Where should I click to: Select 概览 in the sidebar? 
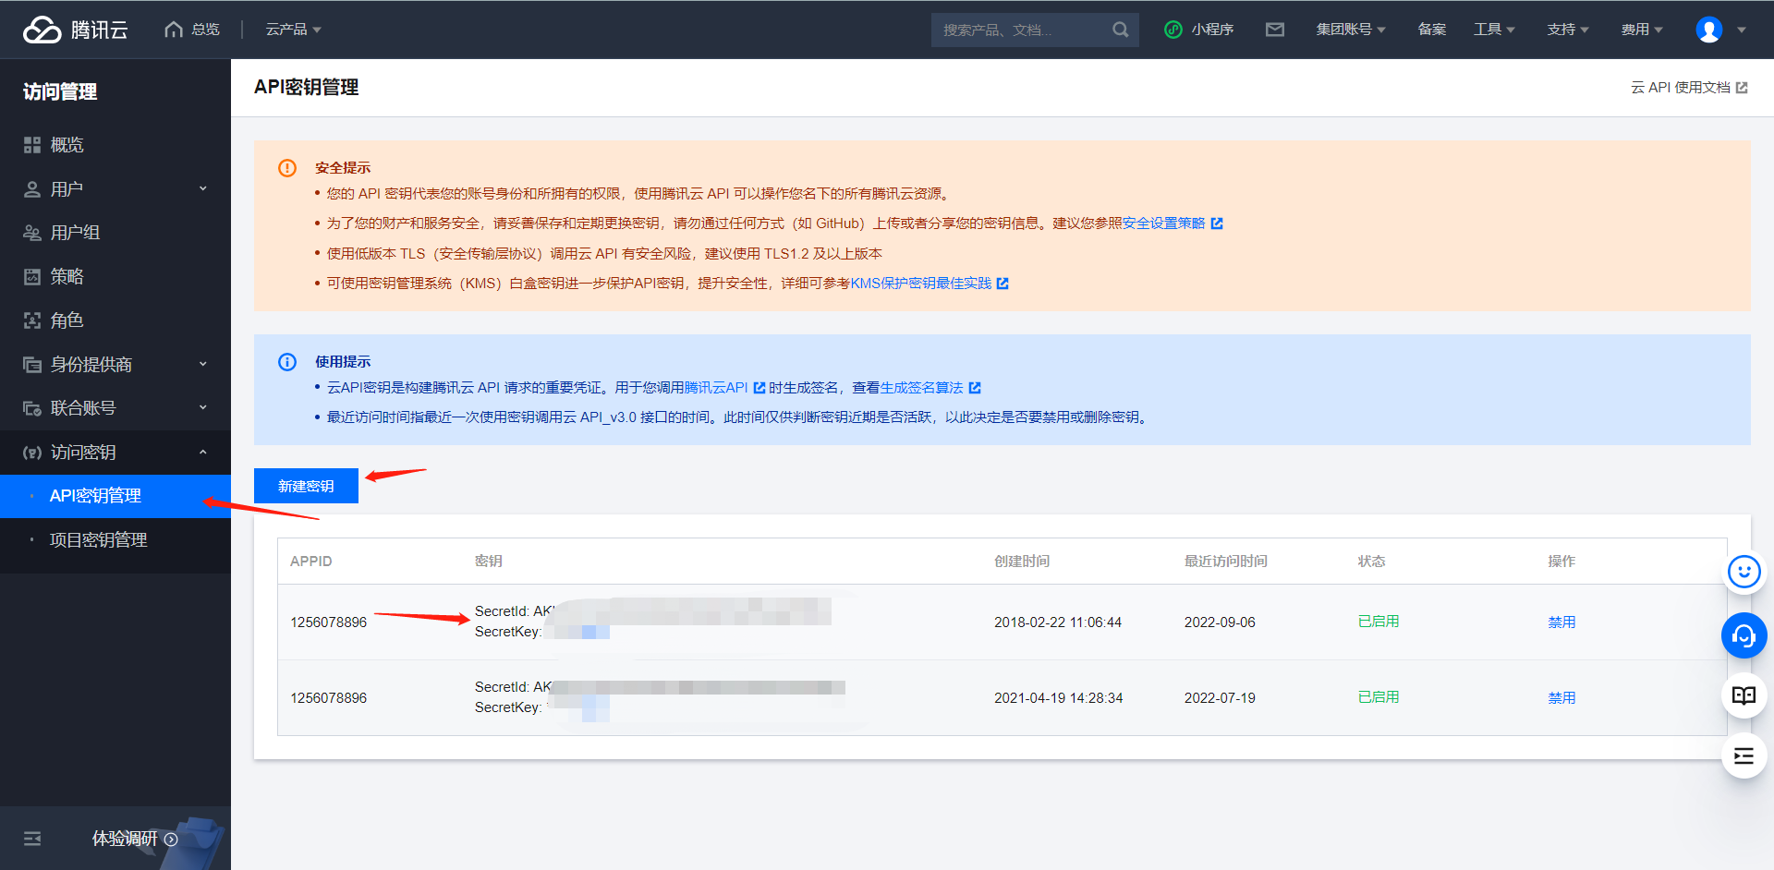coord(69,144)
